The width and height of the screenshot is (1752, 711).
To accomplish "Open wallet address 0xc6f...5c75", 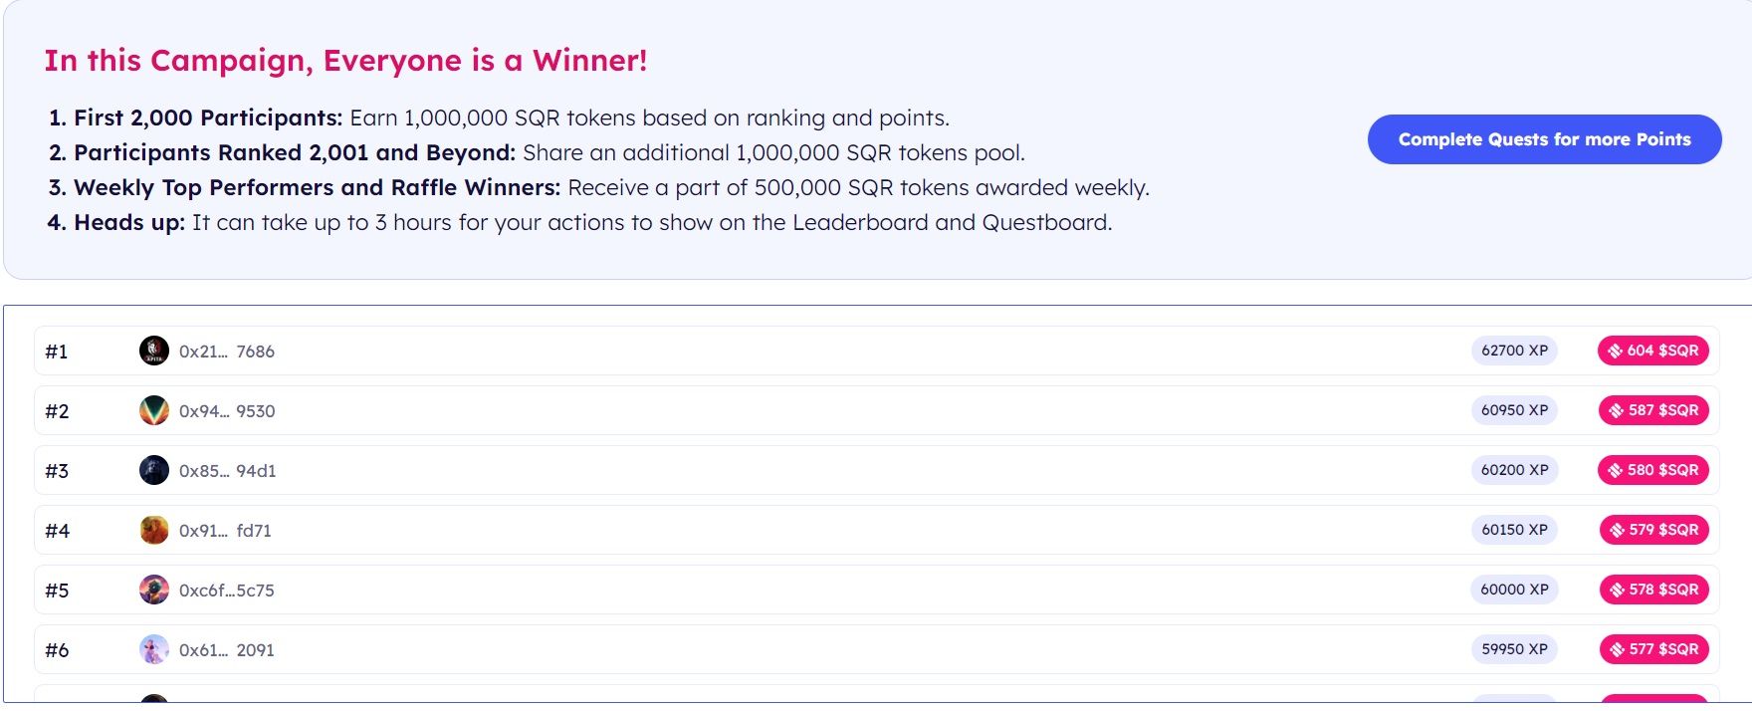I will pos(227,591).
